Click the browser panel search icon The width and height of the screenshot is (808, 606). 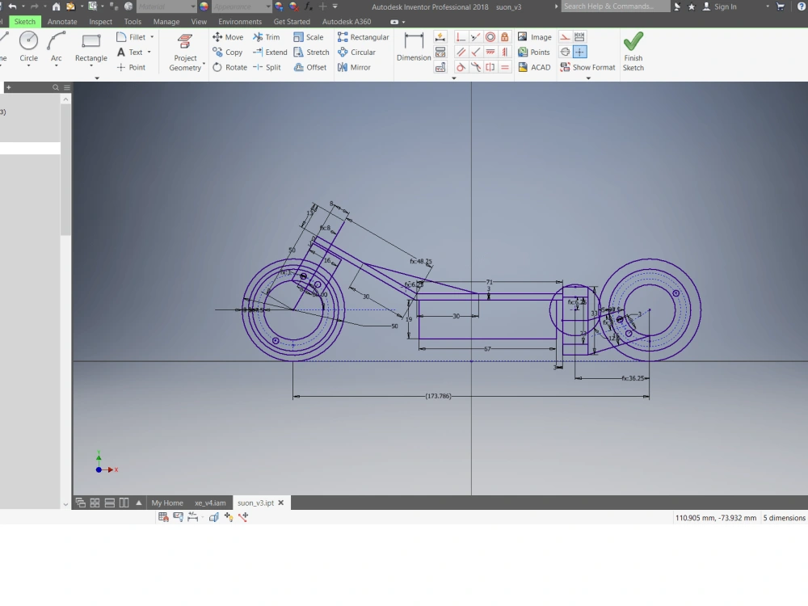pos(56,87)
